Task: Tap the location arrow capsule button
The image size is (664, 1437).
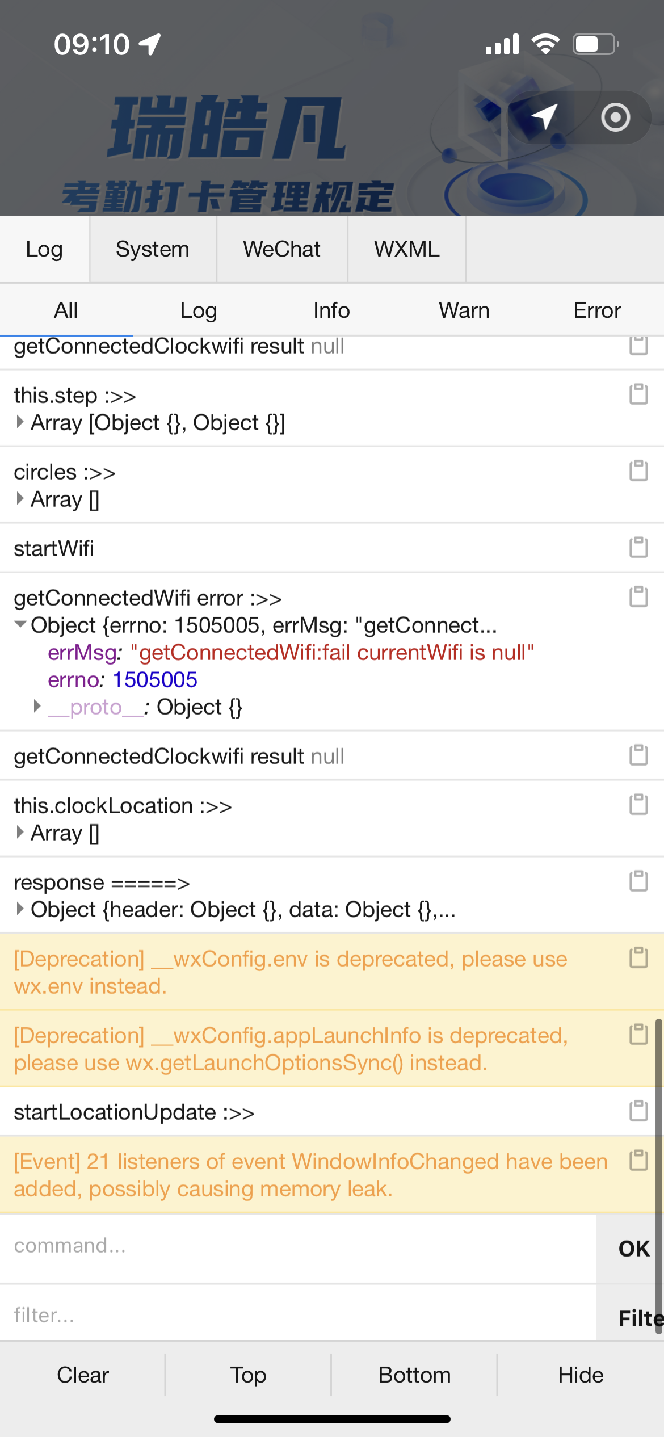Action: [x=544, y=117]
